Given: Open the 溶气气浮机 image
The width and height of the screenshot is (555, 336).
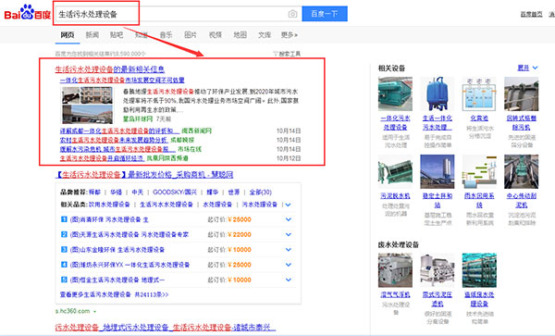Looking at the screenshot, I should tap(395, 270).
